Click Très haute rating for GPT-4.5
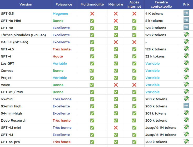193x147 pixels. [x=62, y=49]
